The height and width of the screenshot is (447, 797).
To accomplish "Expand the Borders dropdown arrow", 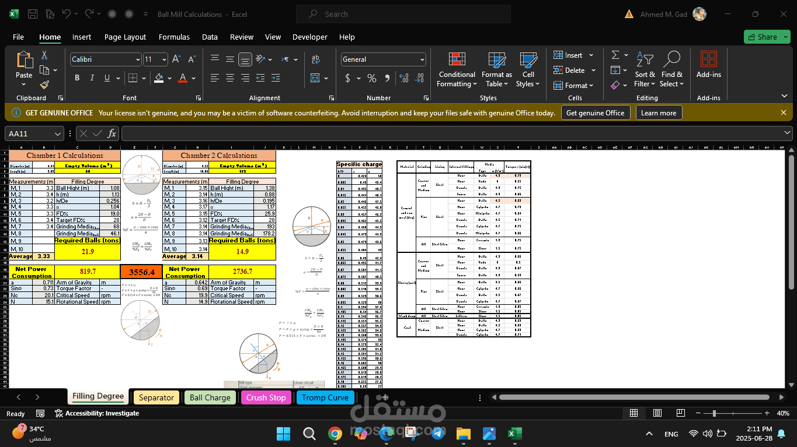I will [x=144, y=78].
